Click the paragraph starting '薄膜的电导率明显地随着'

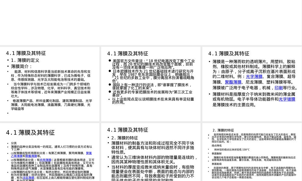coord(254,159)
